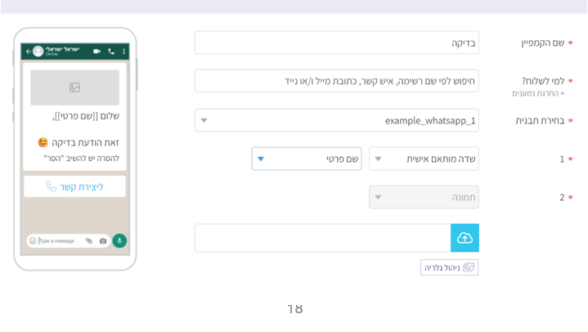Click the image placeholder thumbnail in preview
588x332 pixels.
(74, 87)
